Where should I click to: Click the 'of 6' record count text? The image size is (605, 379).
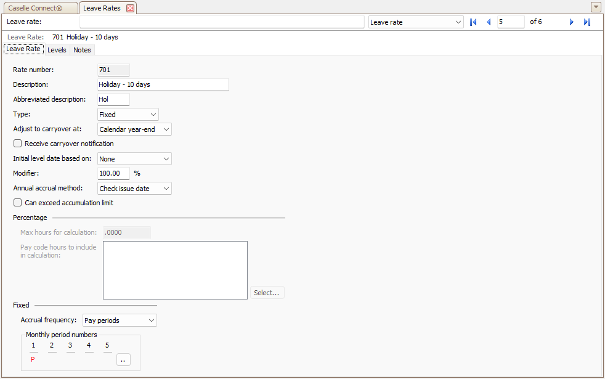[536, 22]
